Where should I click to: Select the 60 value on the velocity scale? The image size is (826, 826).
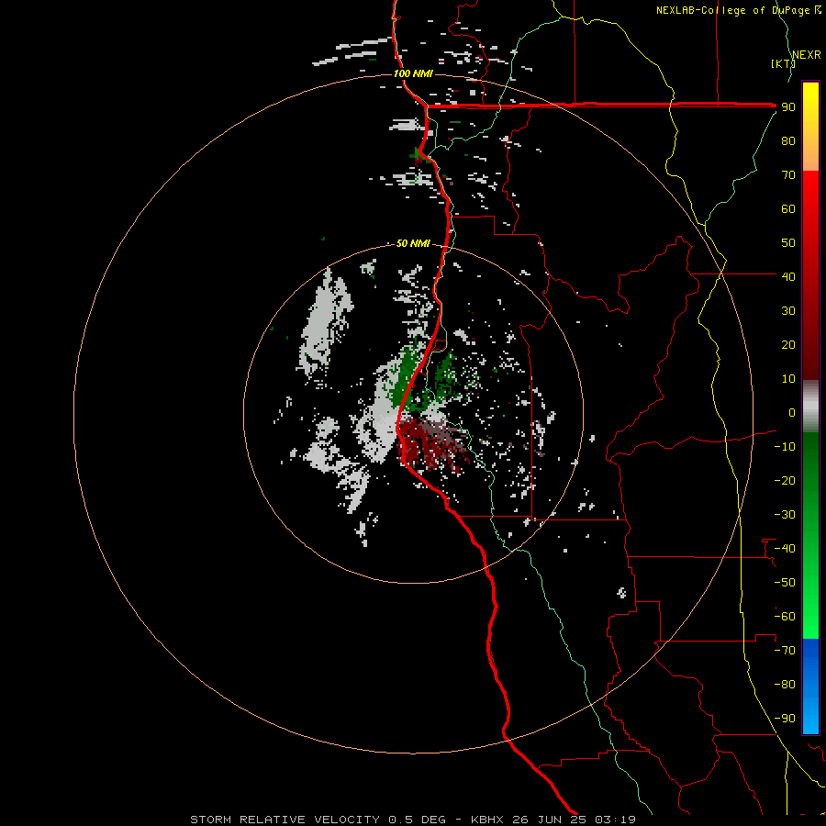coord(788,209)
